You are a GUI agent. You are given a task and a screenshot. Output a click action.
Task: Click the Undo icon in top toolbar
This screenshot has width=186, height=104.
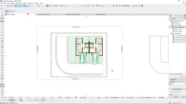[2, 6]
